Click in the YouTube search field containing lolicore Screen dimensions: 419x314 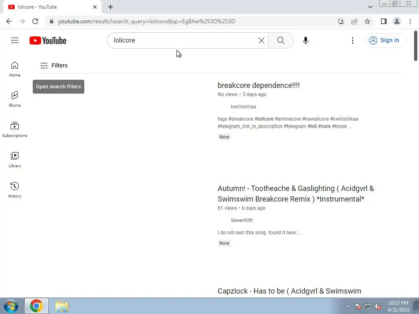click(185, 40)
